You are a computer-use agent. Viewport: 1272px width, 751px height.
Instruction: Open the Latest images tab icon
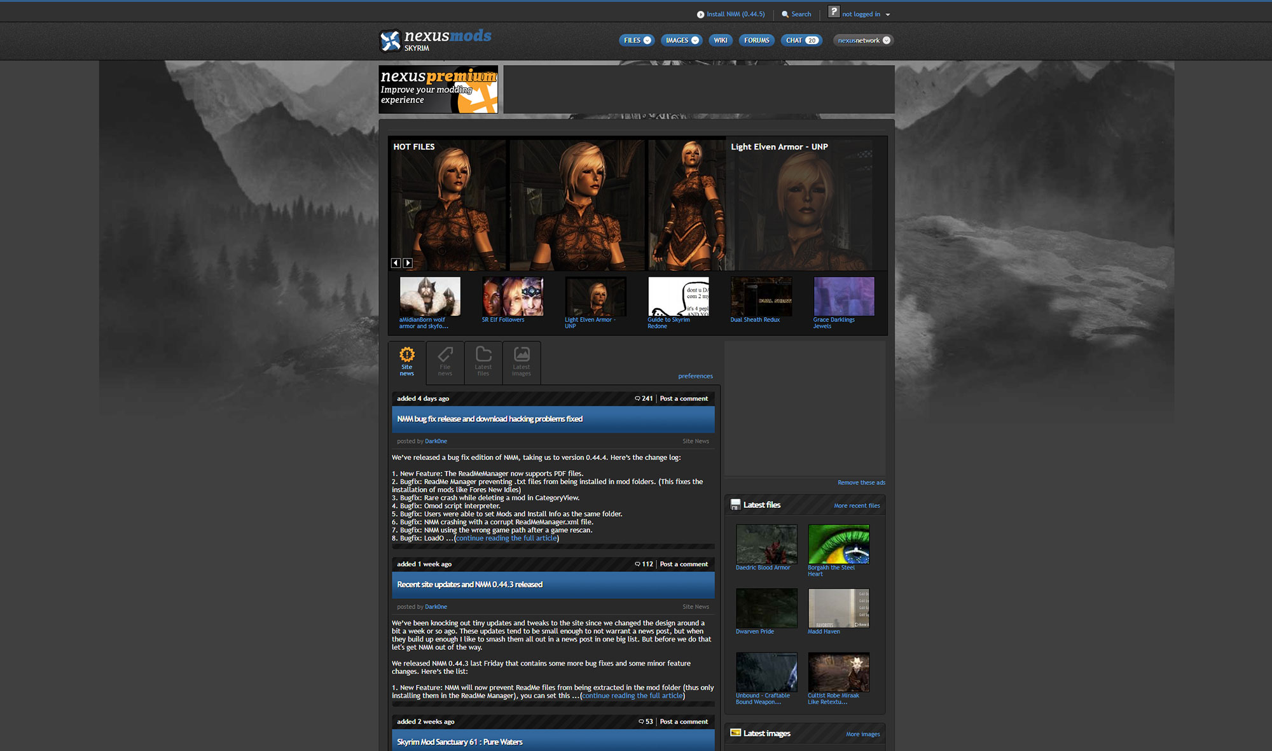click(x=522, y=354)
